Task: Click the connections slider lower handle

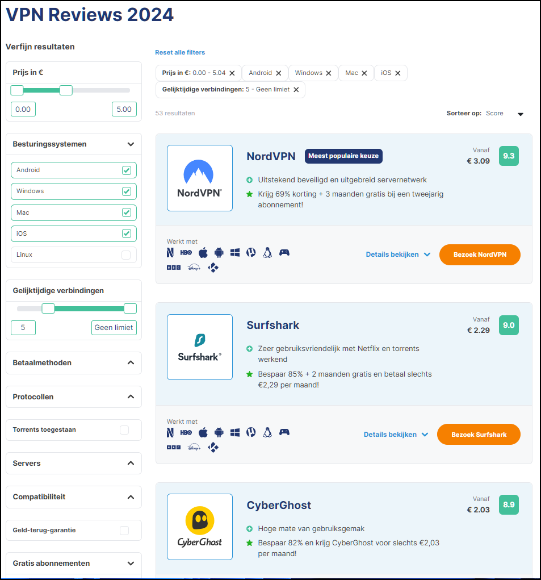Action: (48, 308)
